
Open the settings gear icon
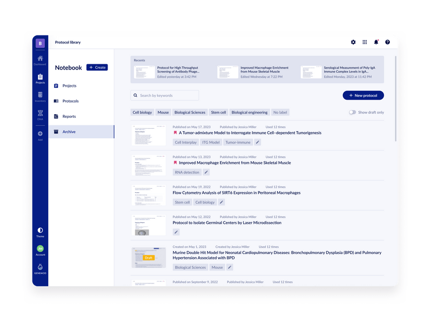click(353, 42)
